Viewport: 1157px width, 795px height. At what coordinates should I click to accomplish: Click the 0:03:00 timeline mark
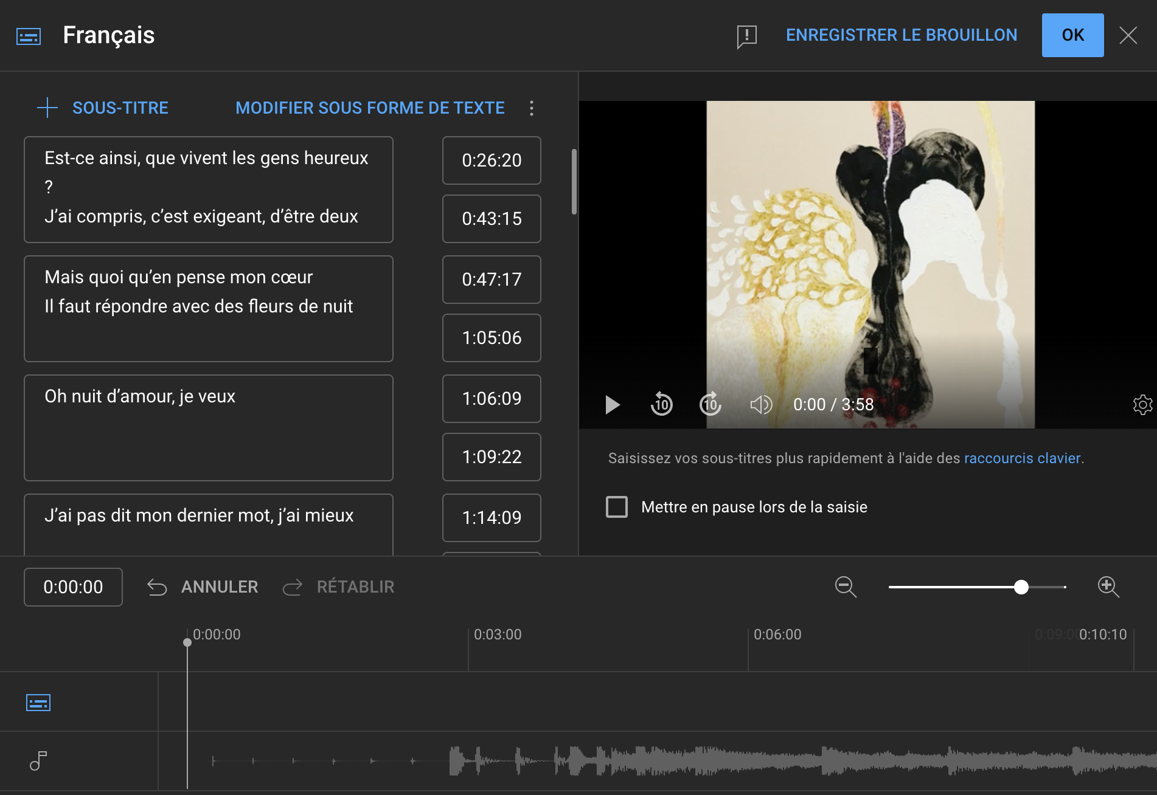tap(498, 635)
